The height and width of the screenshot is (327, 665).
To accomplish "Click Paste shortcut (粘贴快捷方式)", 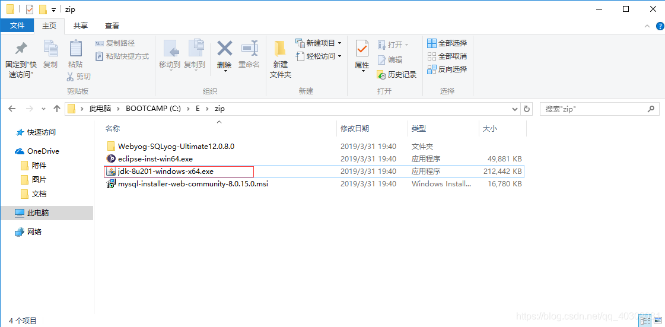I will click(x=122, y=56).
